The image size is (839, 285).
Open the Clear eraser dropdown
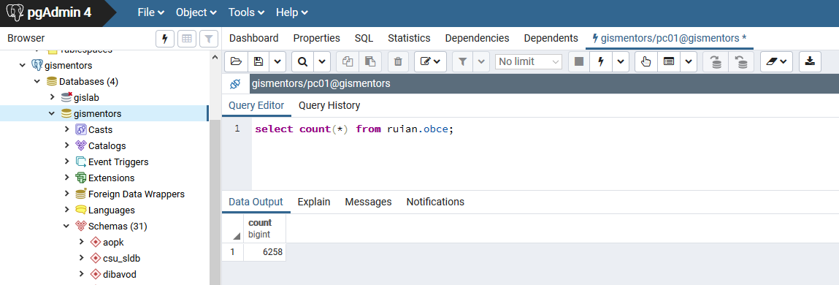pyautogui.click(x=776, y=61)
